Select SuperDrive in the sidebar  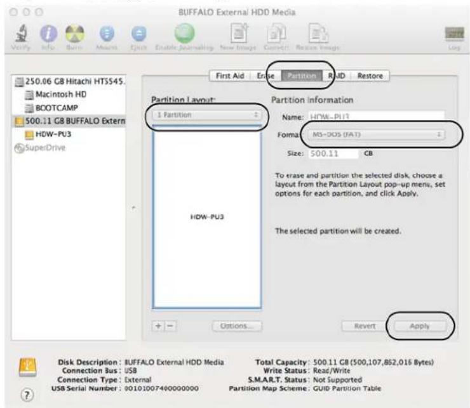(x=69, y=148)
